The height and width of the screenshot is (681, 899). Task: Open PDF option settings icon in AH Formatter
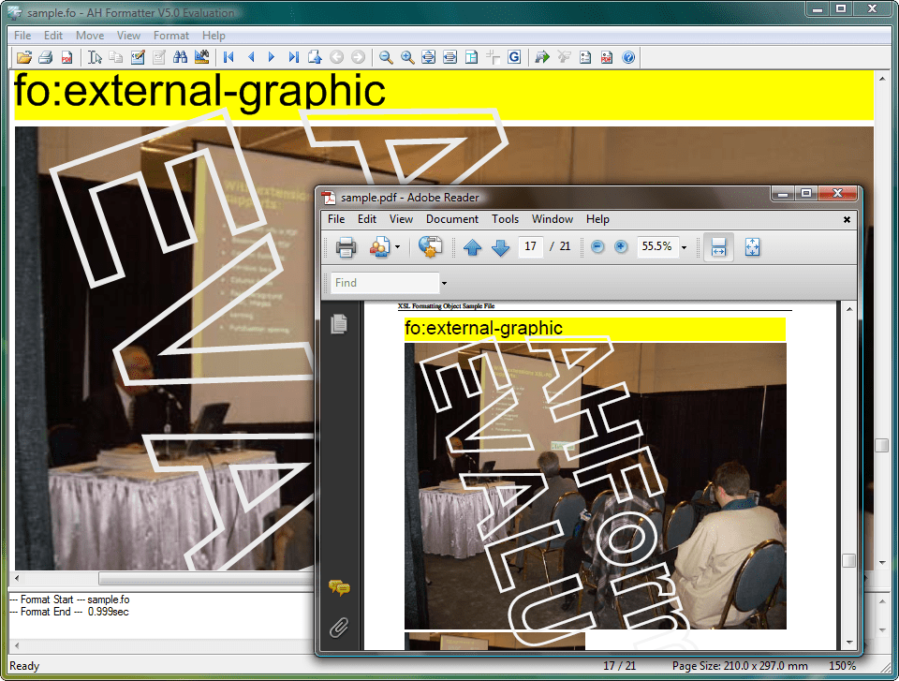(607, 57)
